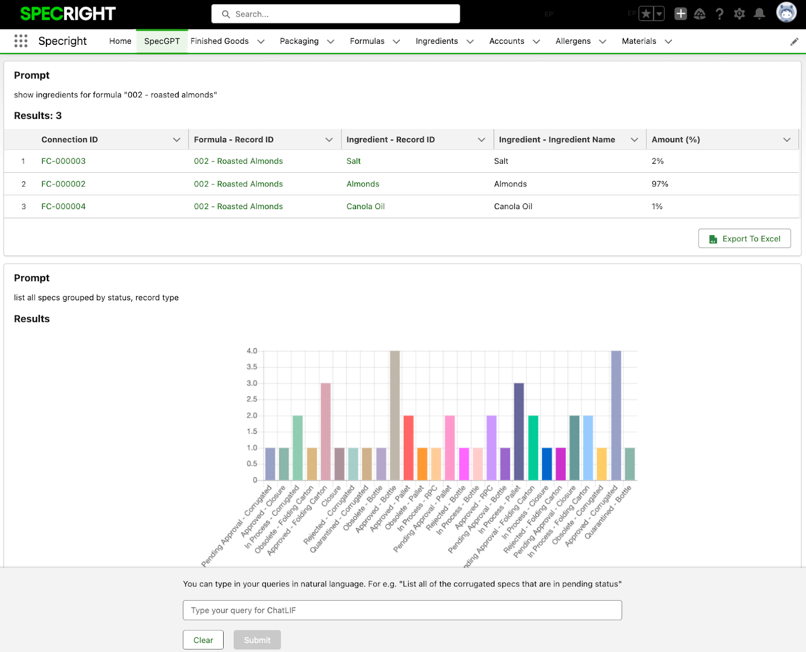Image resolution: width=806 pixels, height=652 pixels.
Task: Sort by Connection ID column header
Action: (x=70, y=140)
